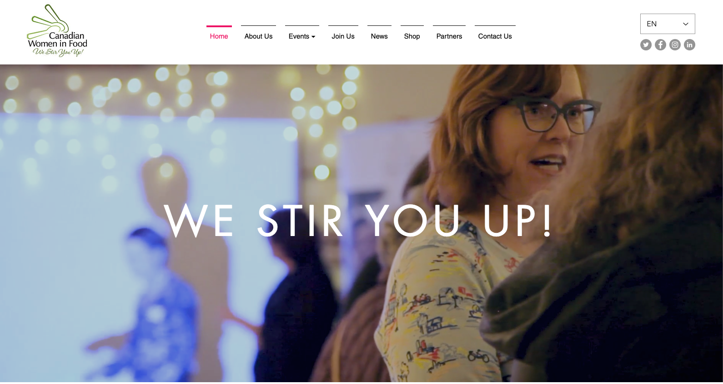Image resolution: width=723 pixels, height=384 pixels.
Task: Click the small caret beside Events
Action: click(x=313, y=37)
